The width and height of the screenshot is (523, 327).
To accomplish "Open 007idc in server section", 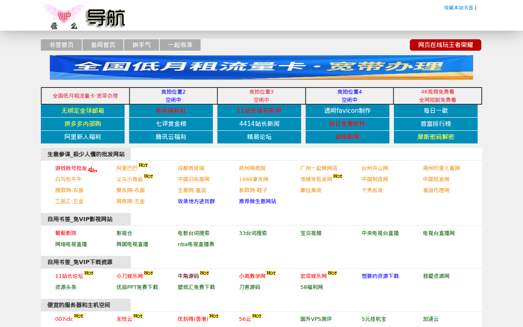I will 64,319.
